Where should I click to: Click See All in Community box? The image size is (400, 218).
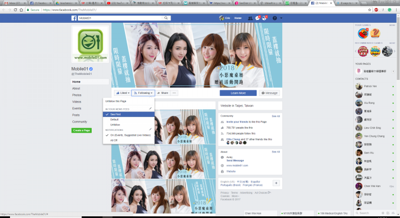coord(276,116)
